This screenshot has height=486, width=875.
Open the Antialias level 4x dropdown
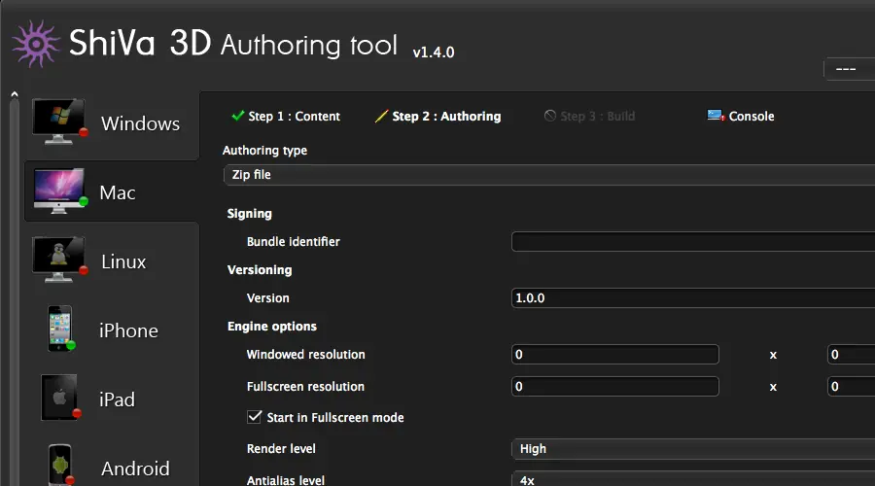[x=693, y=479]
